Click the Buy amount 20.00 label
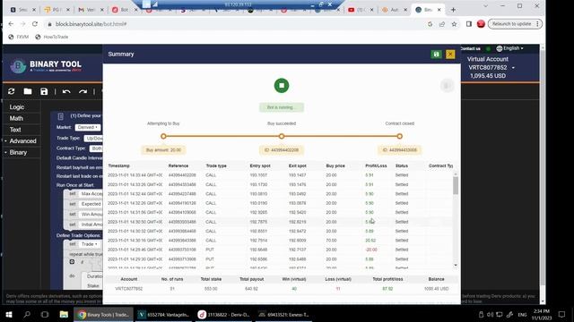Viewport: 574px width, 322px height. (163, 150)
